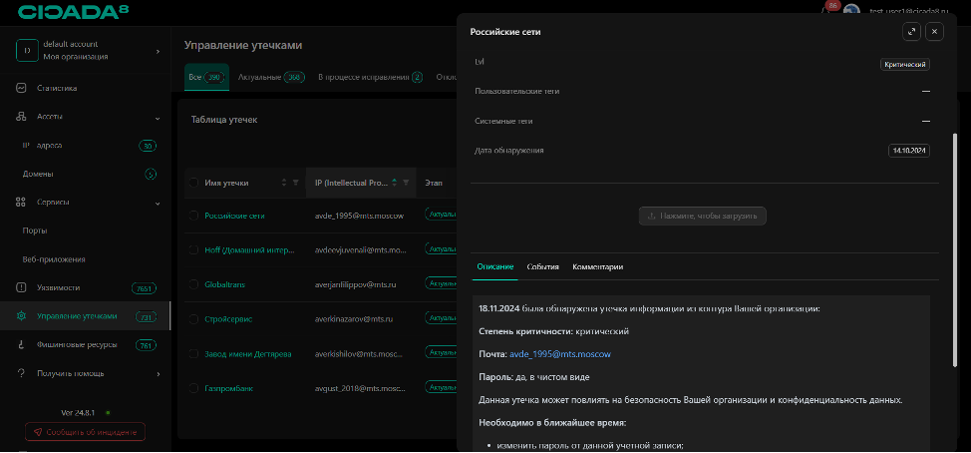Click the Статистика chart icon in sidebar

pyautogui.click(x=21, y=88)
